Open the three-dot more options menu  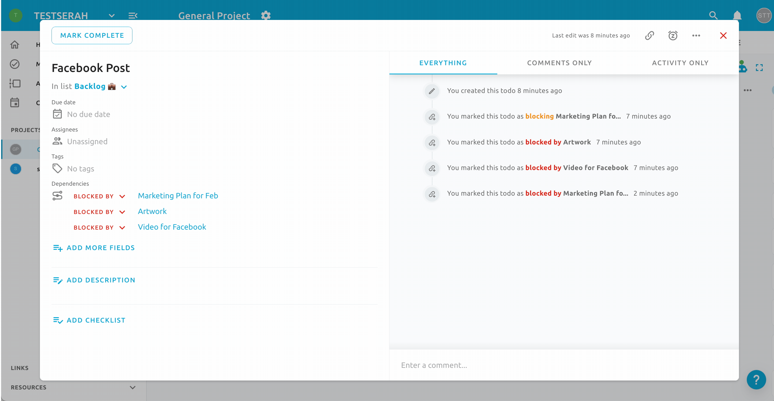click(696, 35)
